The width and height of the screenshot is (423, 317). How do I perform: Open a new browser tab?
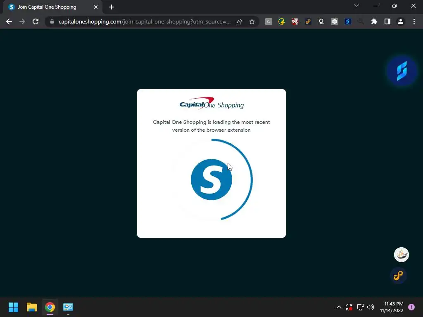112,7
